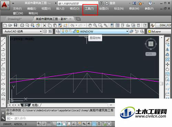Select the Rotate modify tool

(x=168, y=69)
